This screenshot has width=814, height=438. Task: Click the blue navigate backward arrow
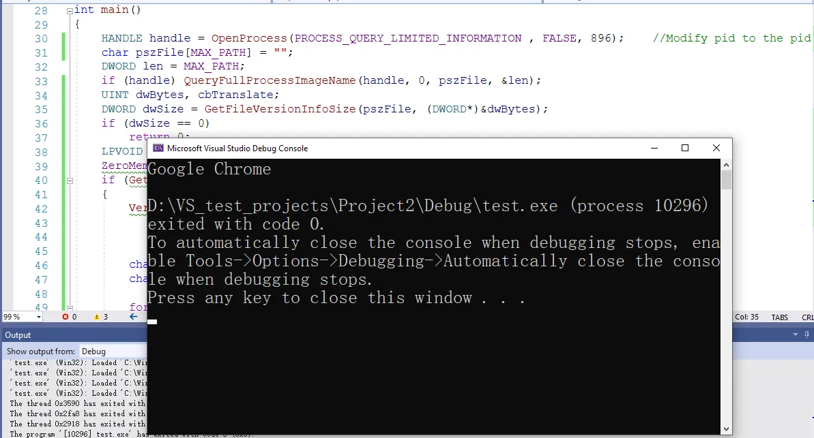134,317
